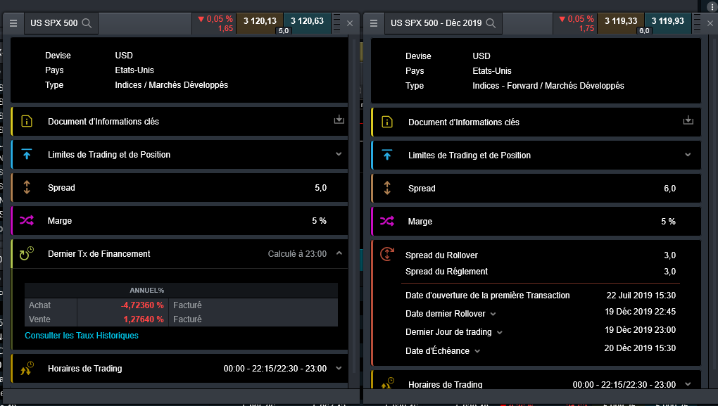Viewport: 718px width, 406px height.
Task: Click the rollover circular icon
Action: [387, 254]
